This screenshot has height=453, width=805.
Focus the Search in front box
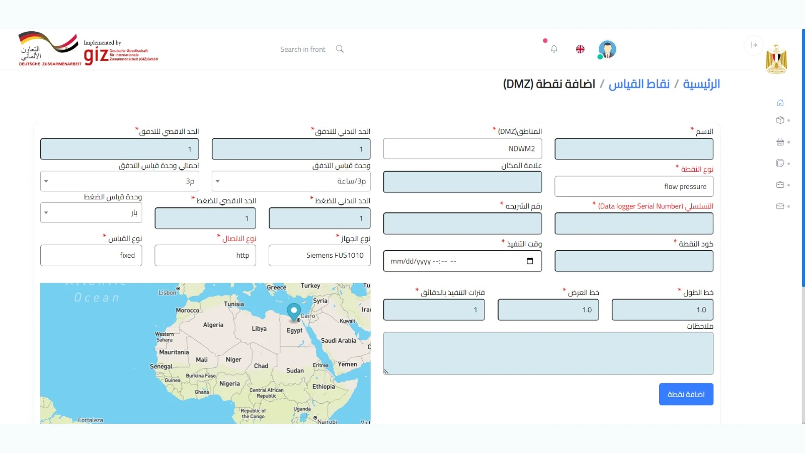click(x=303, y=49)
